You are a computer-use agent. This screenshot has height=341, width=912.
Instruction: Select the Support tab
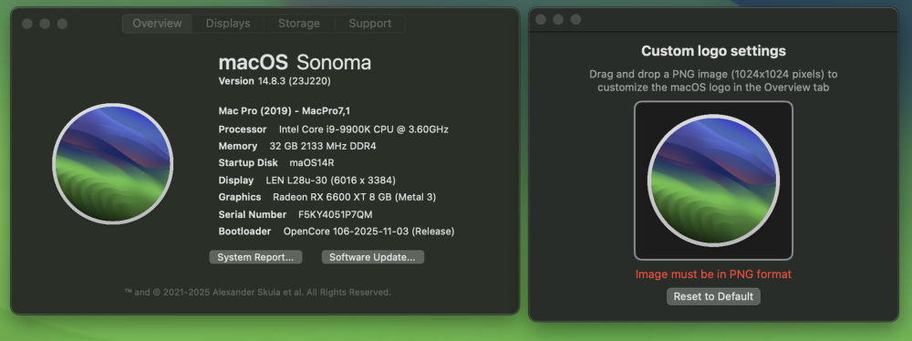[x=370, y=24]
